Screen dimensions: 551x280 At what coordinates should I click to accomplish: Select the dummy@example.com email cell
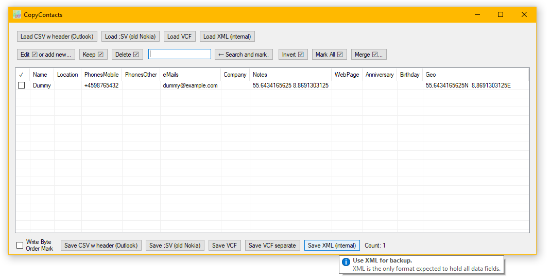tap(191, 85)
